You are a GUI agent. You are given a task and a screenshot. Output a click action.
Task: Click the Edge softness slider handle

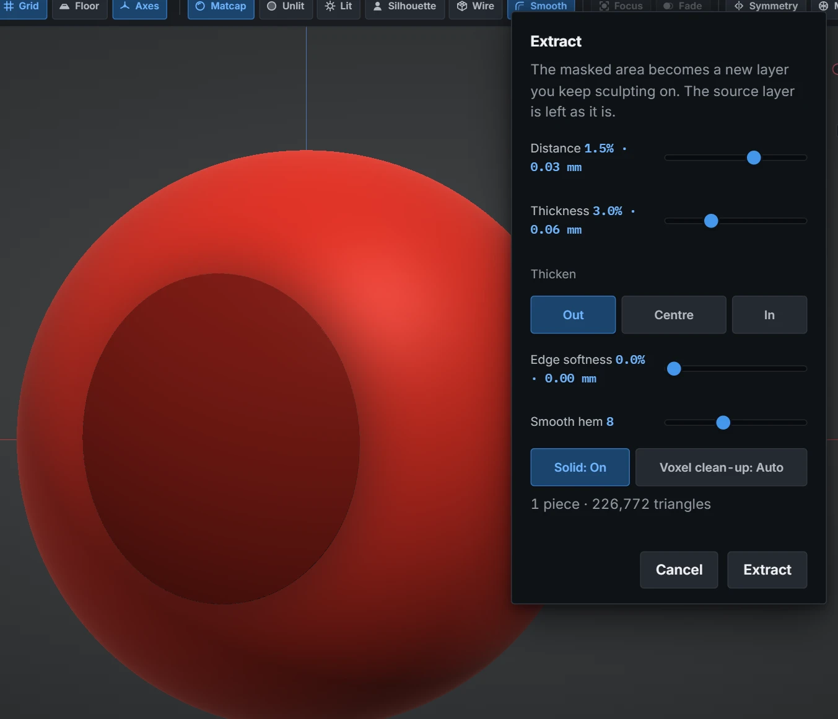click(x=674, y=369)
